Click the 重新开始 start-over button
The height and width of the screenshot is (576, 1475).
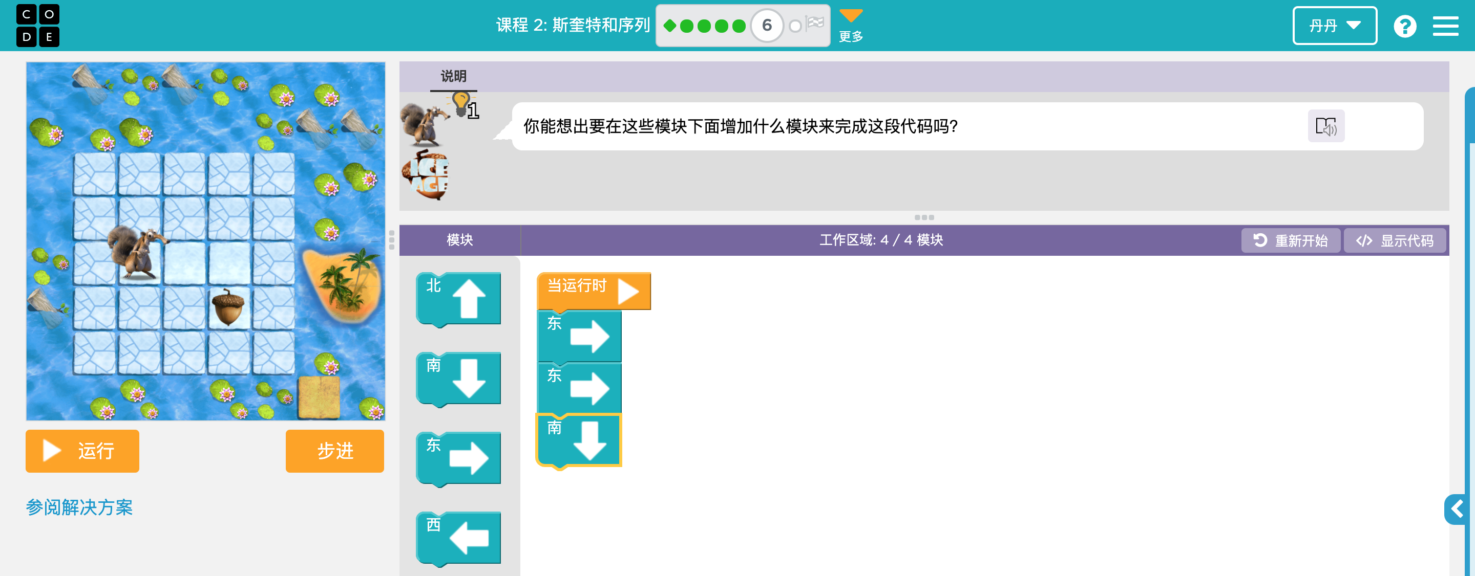pos(1291,240)
